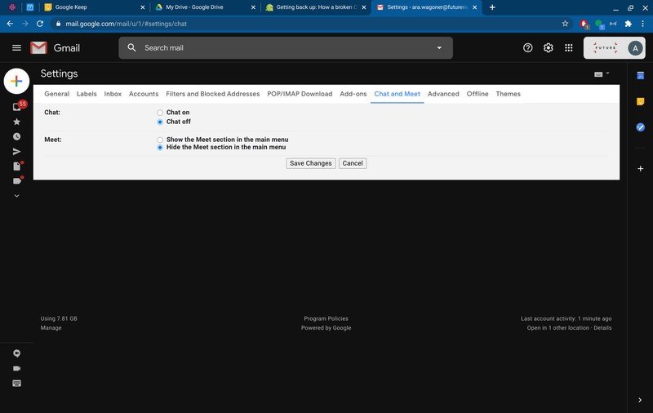This screenshot has width=653, height=413.
Task: Open the Meet video camera icon
Action: 16,368
